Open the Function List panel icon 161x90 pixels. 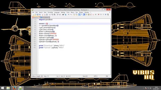pos(91,14)
